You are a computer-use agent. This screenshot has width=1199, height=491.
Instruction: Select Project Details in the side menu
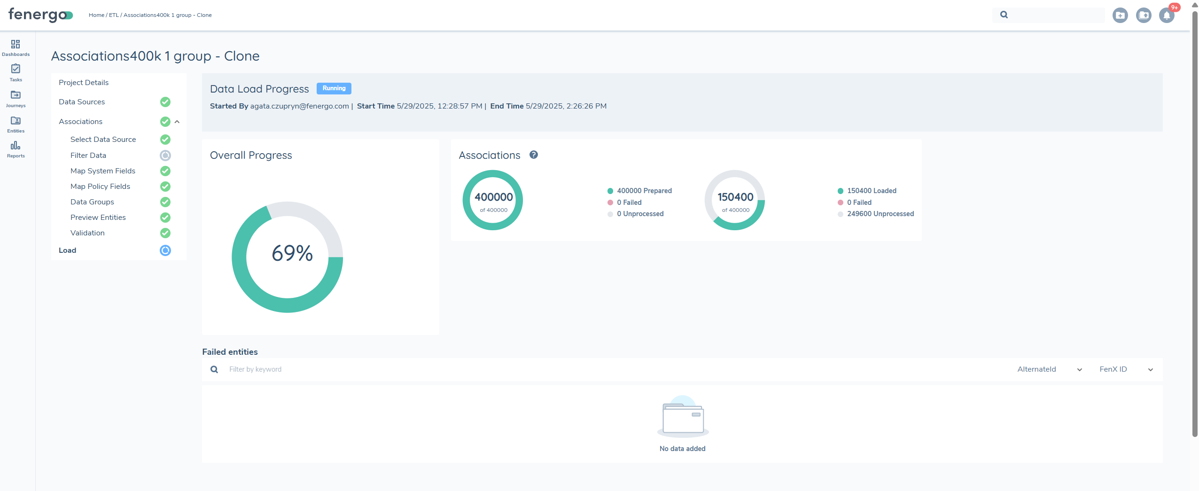[84, 83]
